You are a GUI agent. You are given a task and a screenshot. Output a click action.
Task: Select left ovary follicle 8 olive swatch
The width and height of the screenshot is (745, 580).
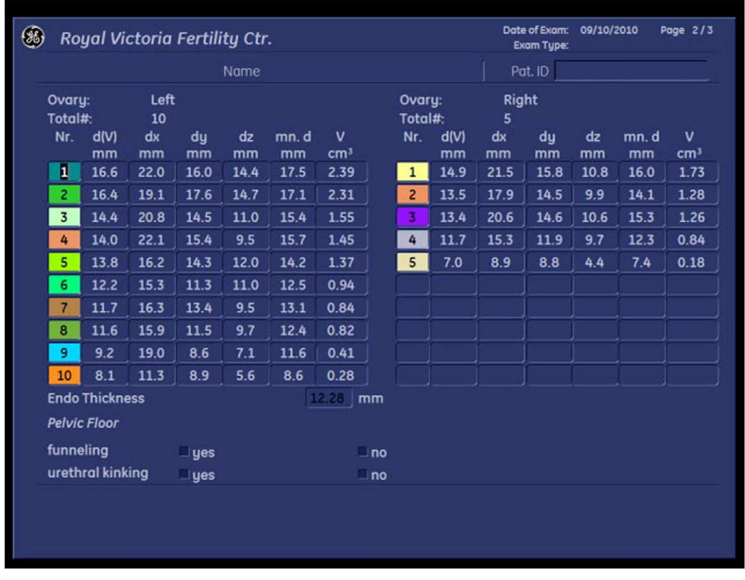coord(64,330)
